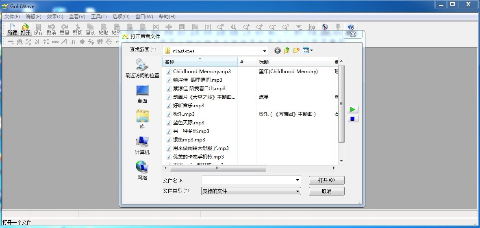Viewport: 480px width, 228px height.
Task: Click the 新建 (New) toolbar button
Action: 12,29
